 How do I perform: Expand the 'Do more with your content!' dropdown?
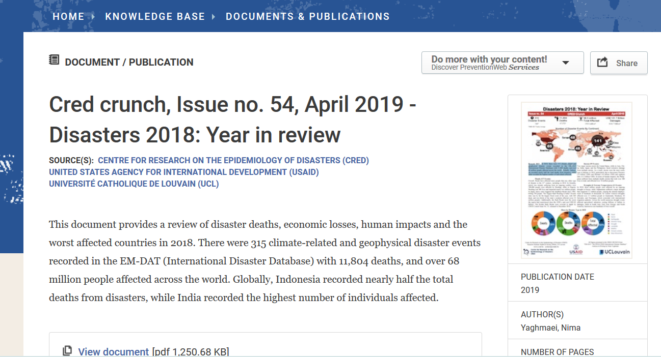point(503,63)
